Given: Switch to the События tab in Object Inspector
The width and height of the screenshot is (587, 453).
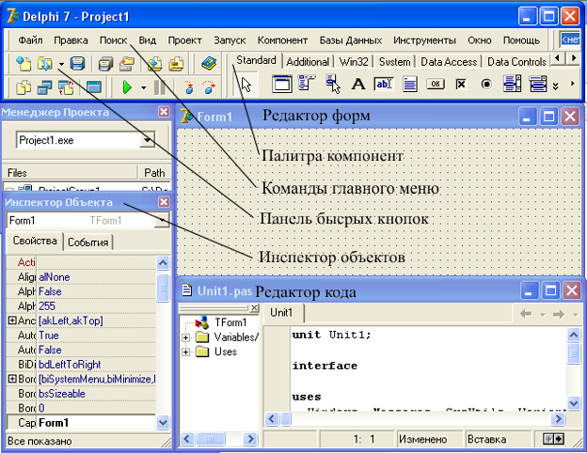Looking at the screenshot, I should point(87,242).
